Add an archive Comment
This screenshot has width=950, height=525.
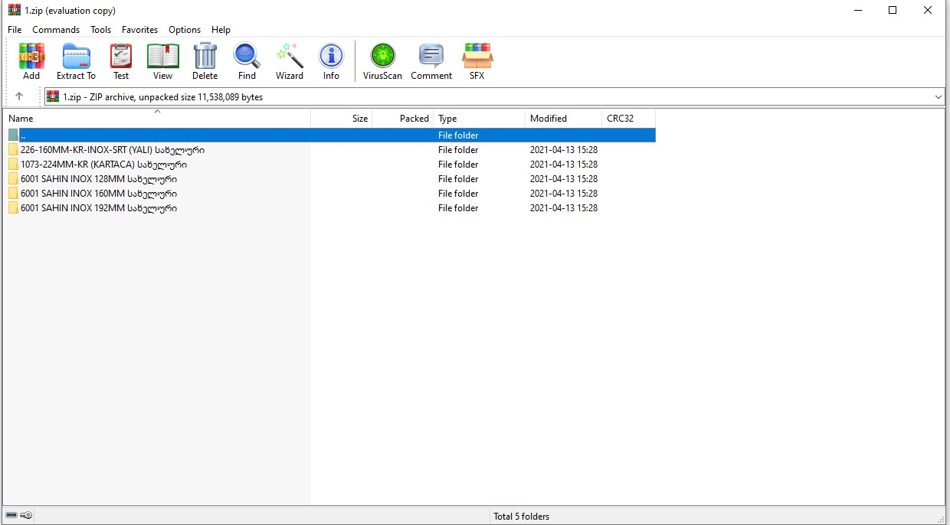pos(431,61)
